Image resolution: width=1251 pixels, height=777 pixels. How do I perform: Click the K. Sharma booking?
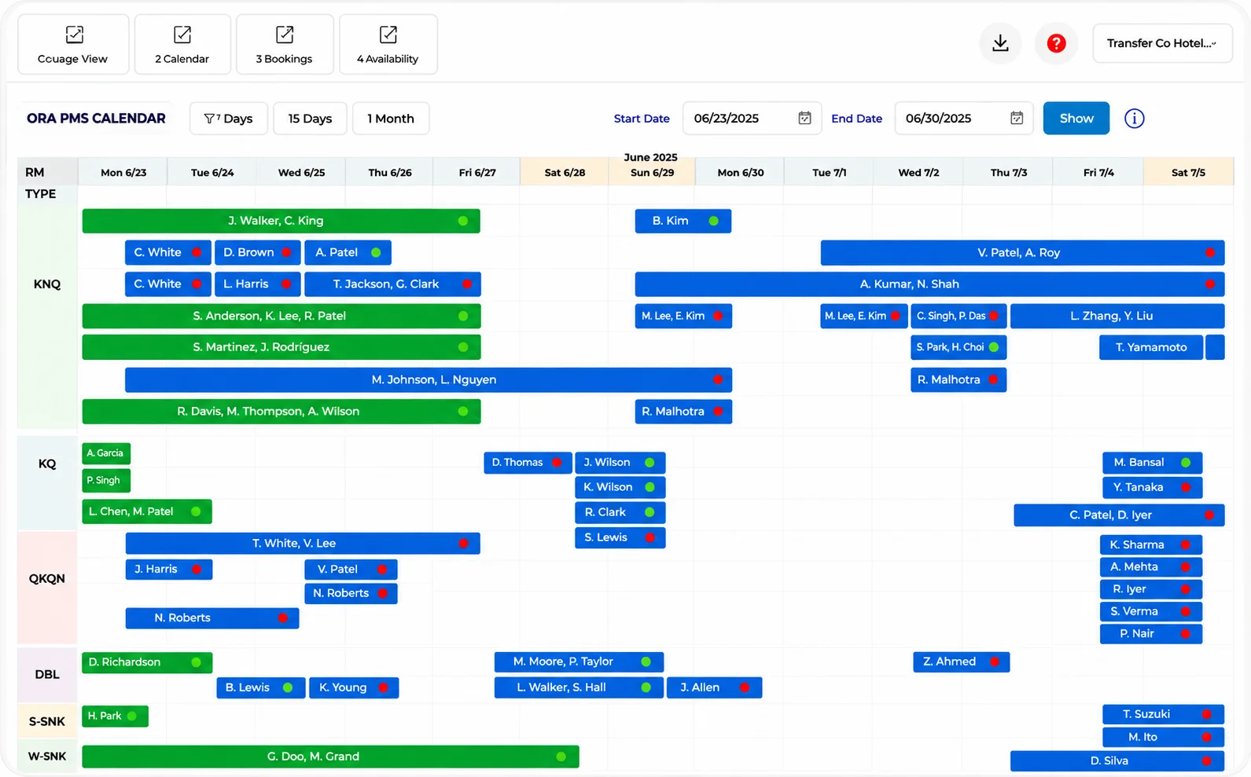1151,544
